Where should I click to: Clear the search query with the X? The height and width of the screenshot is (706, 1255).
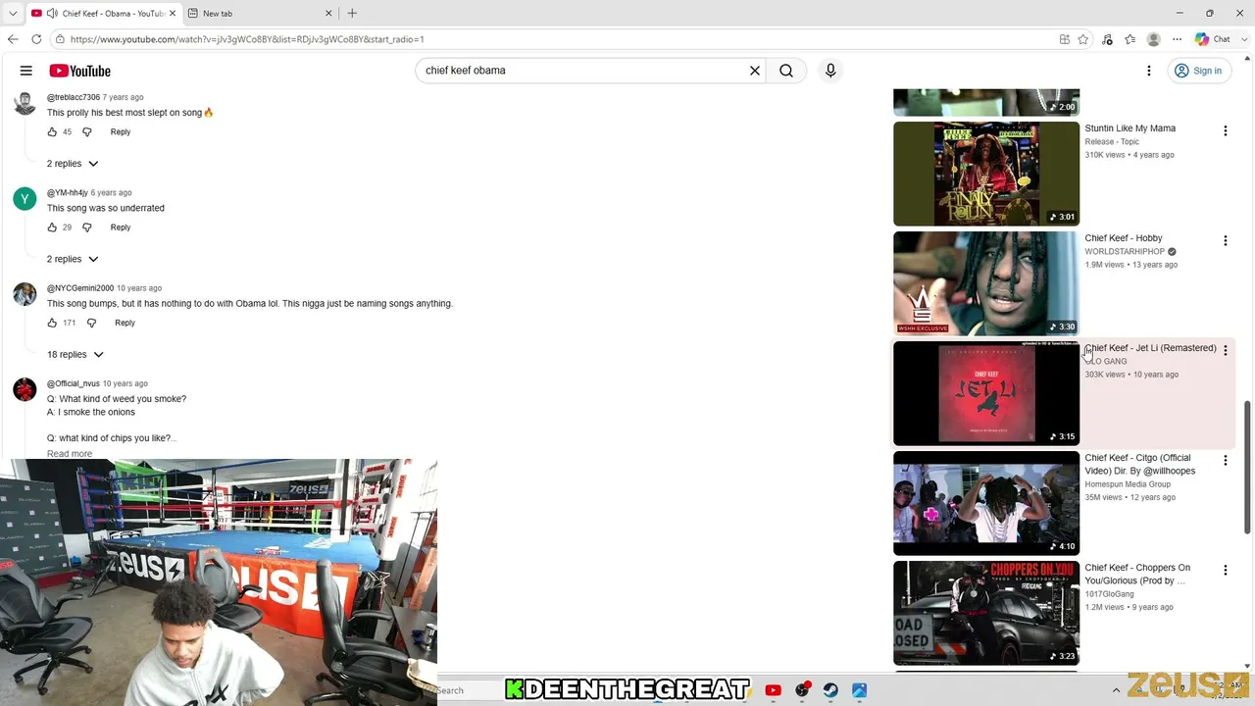tap(755, 71)
